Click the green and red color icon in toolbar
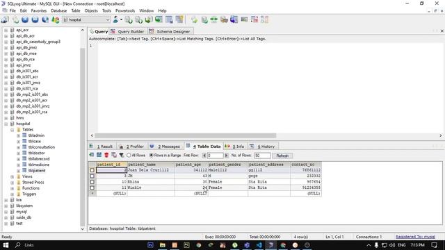This screenshot has height=250, width=445. click(x=56, y=19)
